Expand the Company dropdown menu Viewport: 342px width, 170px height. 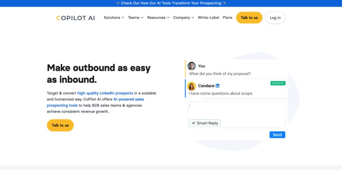184,17
